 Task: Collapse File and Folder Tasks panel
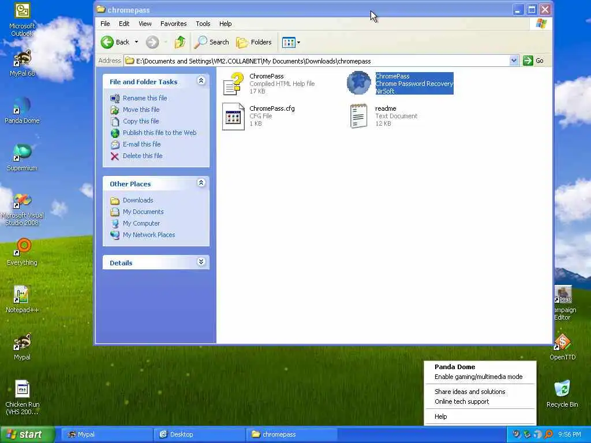tap(201, 81)
